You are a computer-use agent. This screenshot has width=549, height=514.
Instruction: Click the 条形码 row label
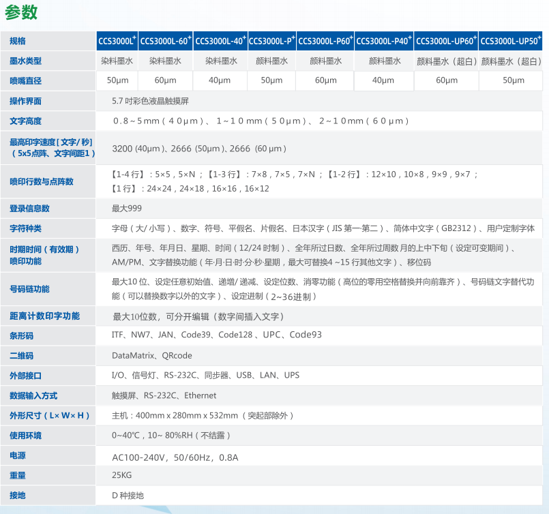click(21, 336)
